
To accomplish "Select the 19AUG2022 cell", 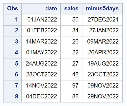I will (x=102, y=63).
